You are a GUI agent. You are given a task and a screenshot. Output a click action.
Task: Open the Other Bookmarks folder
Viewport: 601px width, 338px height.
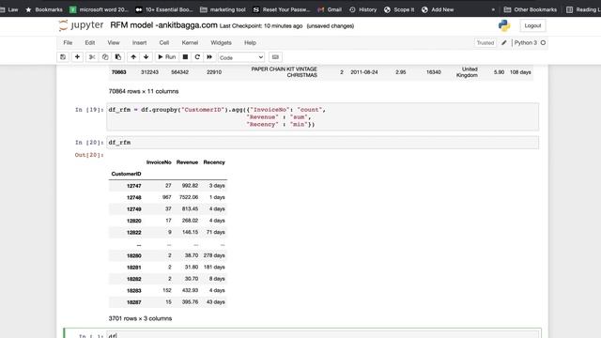tap(530, 9)
